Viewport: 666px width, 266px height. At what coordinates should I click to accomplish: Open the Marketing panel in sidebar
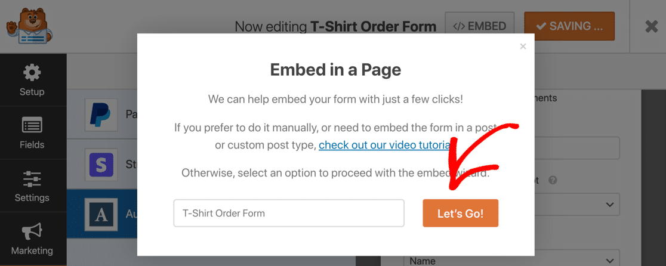(x=32, y=239)
